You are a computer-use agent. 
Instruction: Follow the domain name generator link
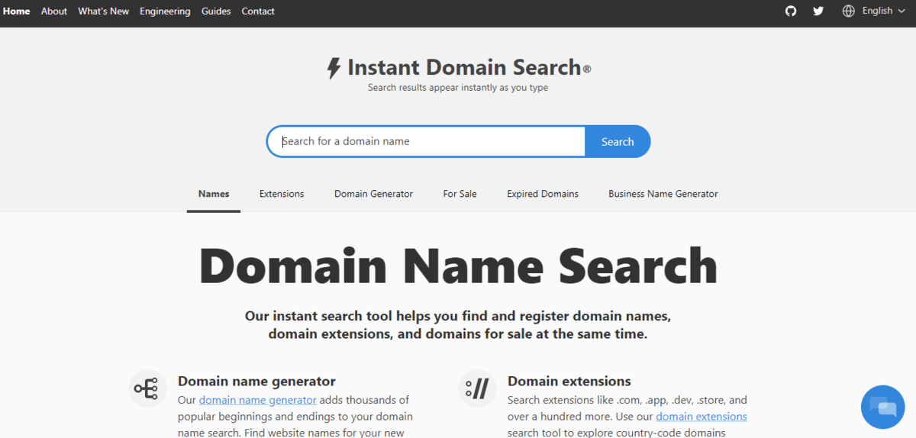tap(257, 400)
